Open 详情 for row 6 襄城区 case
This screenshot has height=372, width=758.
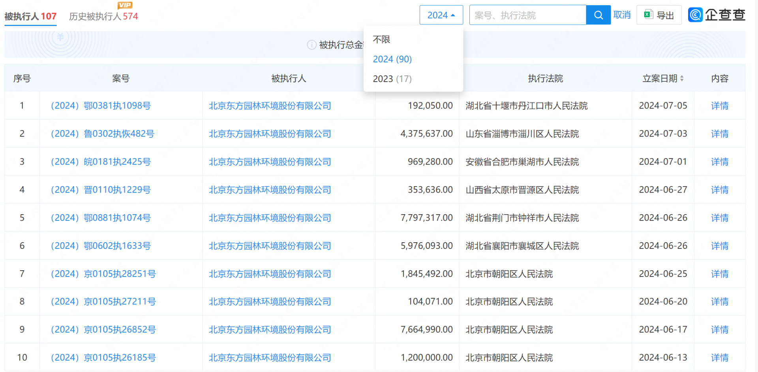tap(720, 246)
